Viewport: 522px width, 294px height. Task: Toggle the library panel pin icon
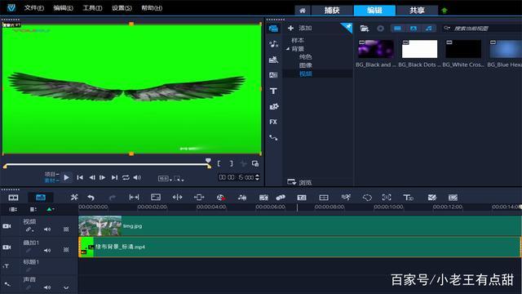point(347,27)
